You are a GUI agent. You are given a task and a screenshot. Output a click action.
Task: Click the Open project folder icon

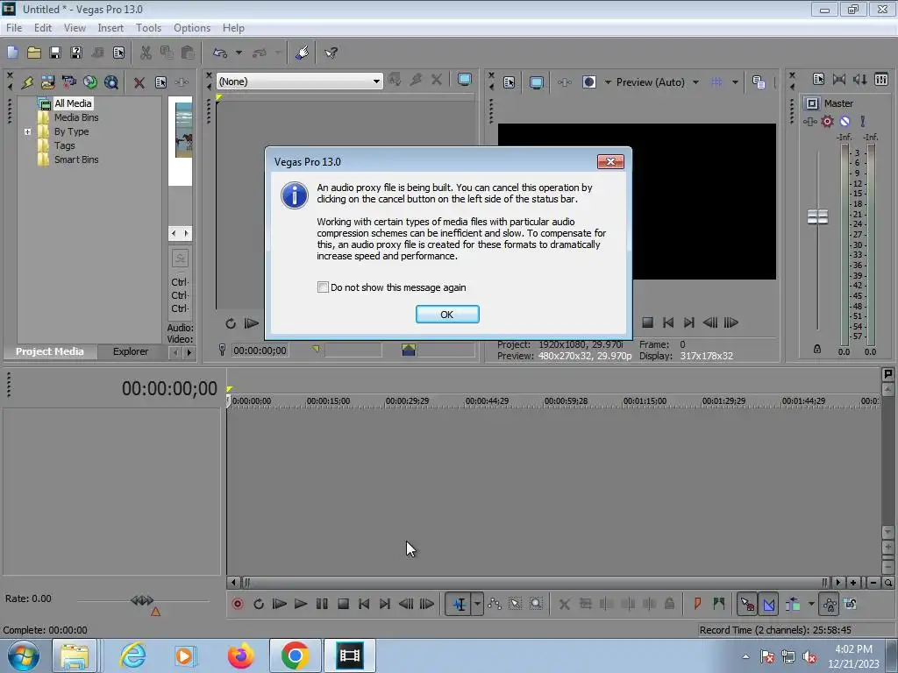click(34, 53)
